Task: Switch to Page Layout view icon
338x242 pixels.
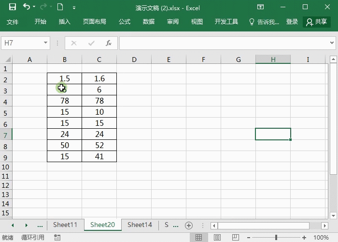Action: click(217, 238)
